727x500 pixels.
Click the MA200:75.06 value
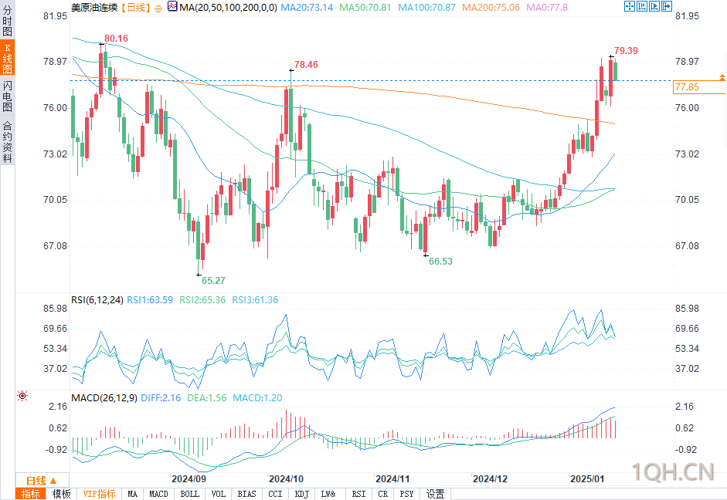[491, 8]
